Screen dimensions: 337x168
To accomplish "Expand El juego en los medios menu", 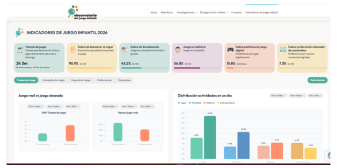I will (214, 13).
